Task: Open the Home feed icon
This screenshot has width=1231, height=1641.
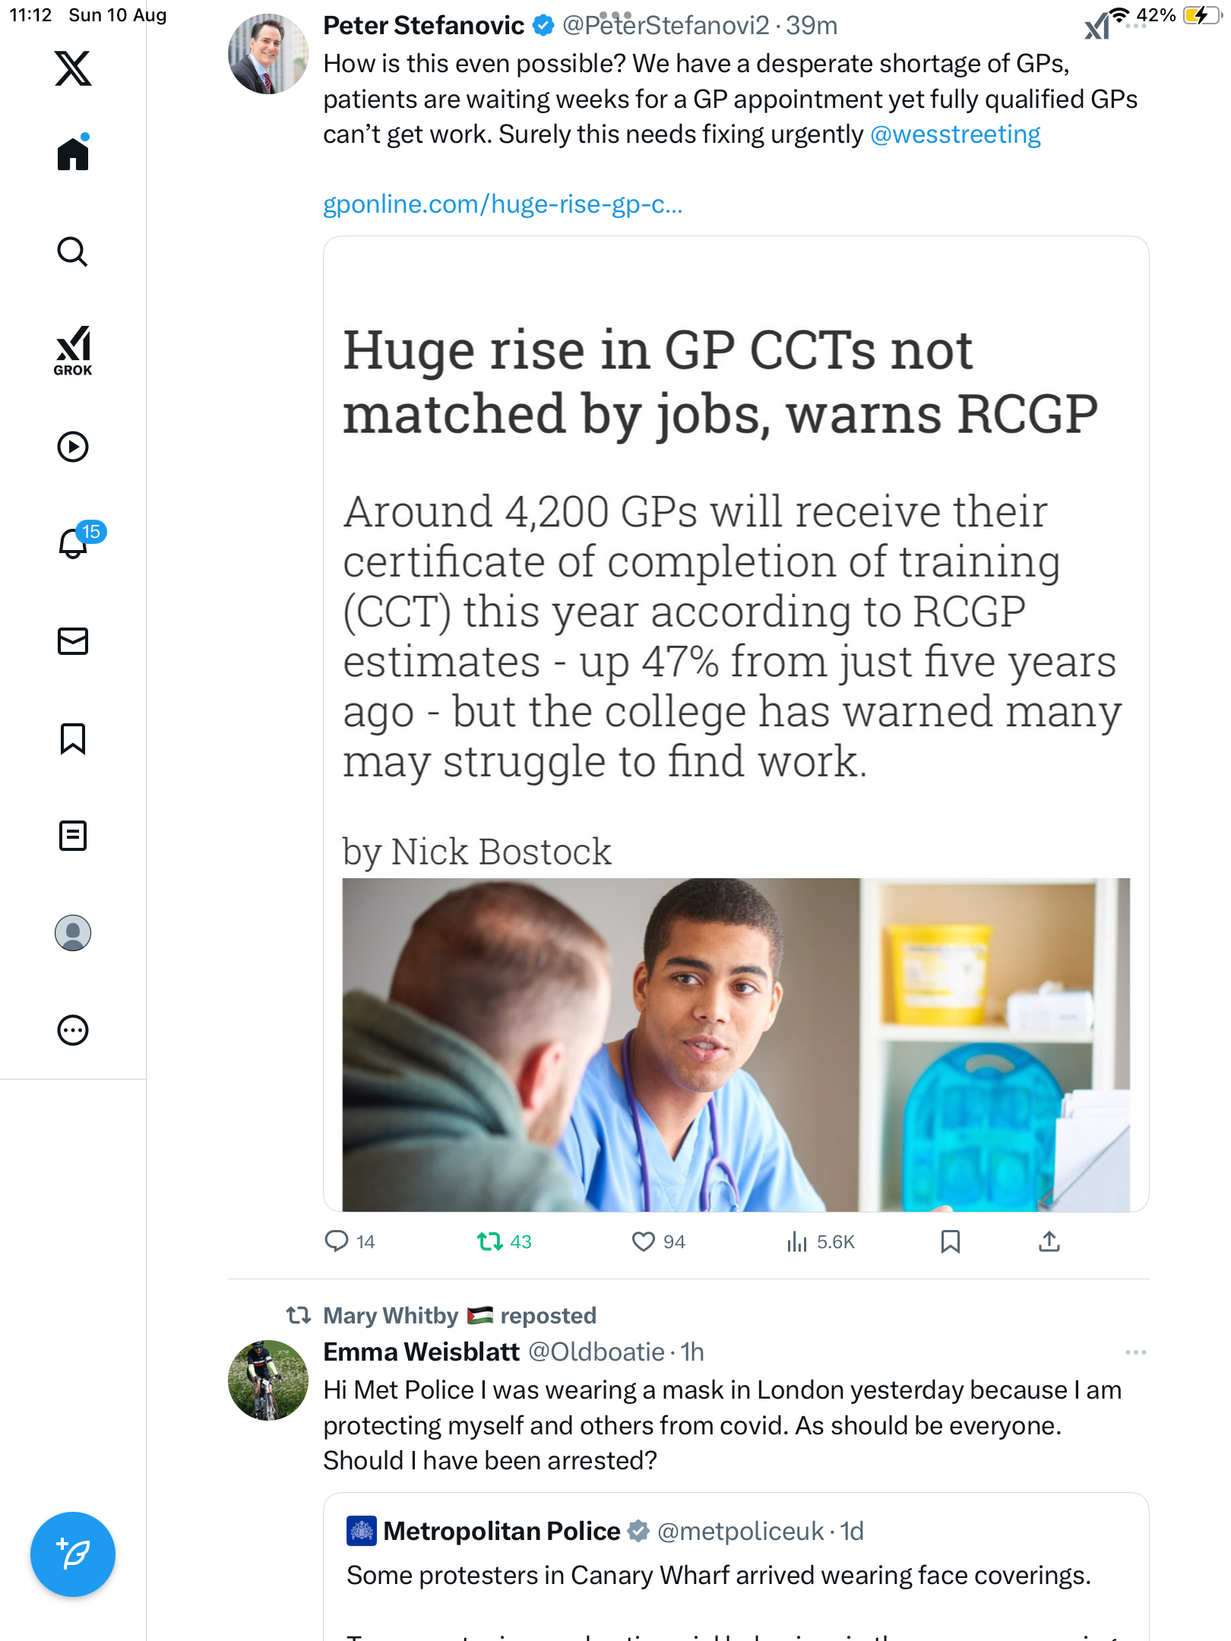Action: [73, 154]
